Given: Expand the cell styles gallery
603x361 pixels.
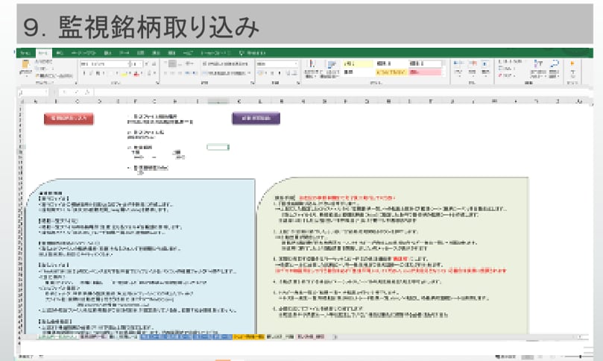Looking at the screenshot, I should [444, 74].
